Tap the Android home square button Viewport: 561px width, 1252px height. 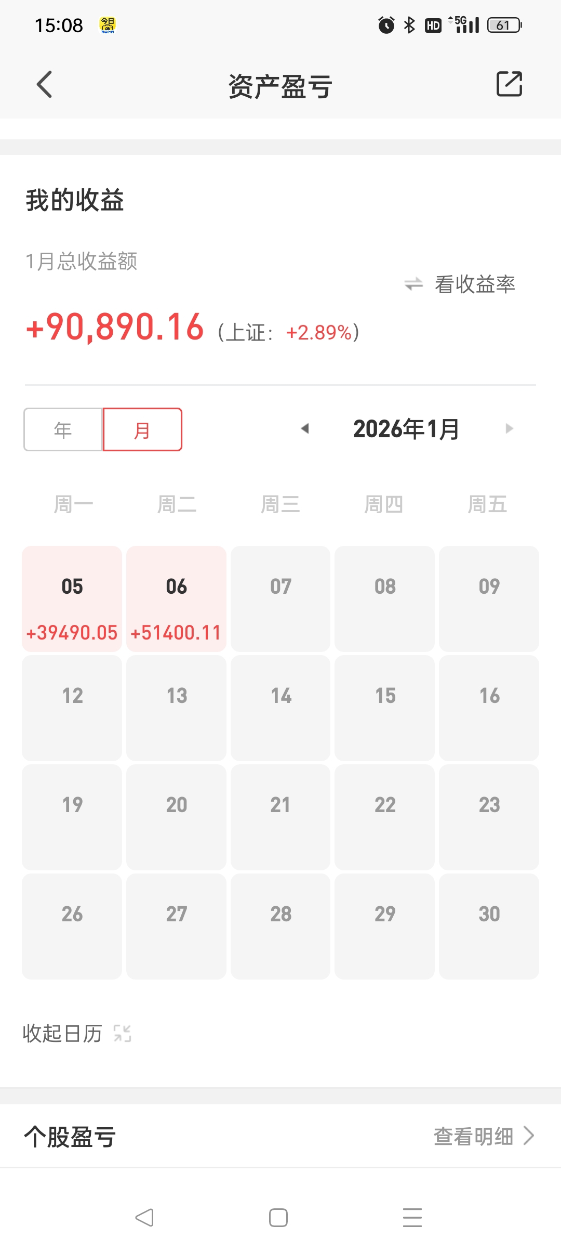click(278, 1217)
